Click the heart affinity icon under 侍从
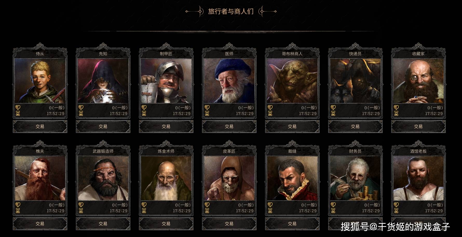The image size is (462, 237). [18, 107]
